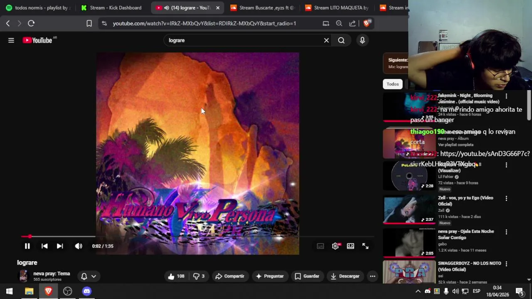This screenshot has height=299, width=532.
Task: Open Discord from taskbar
Action: (x=86, y=291)
